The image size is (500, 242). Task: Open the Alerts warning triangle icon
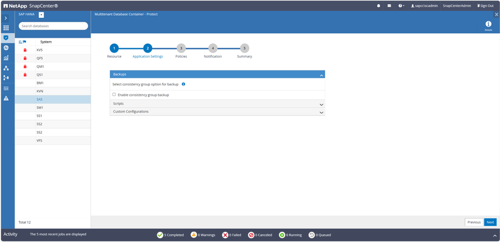6,98
